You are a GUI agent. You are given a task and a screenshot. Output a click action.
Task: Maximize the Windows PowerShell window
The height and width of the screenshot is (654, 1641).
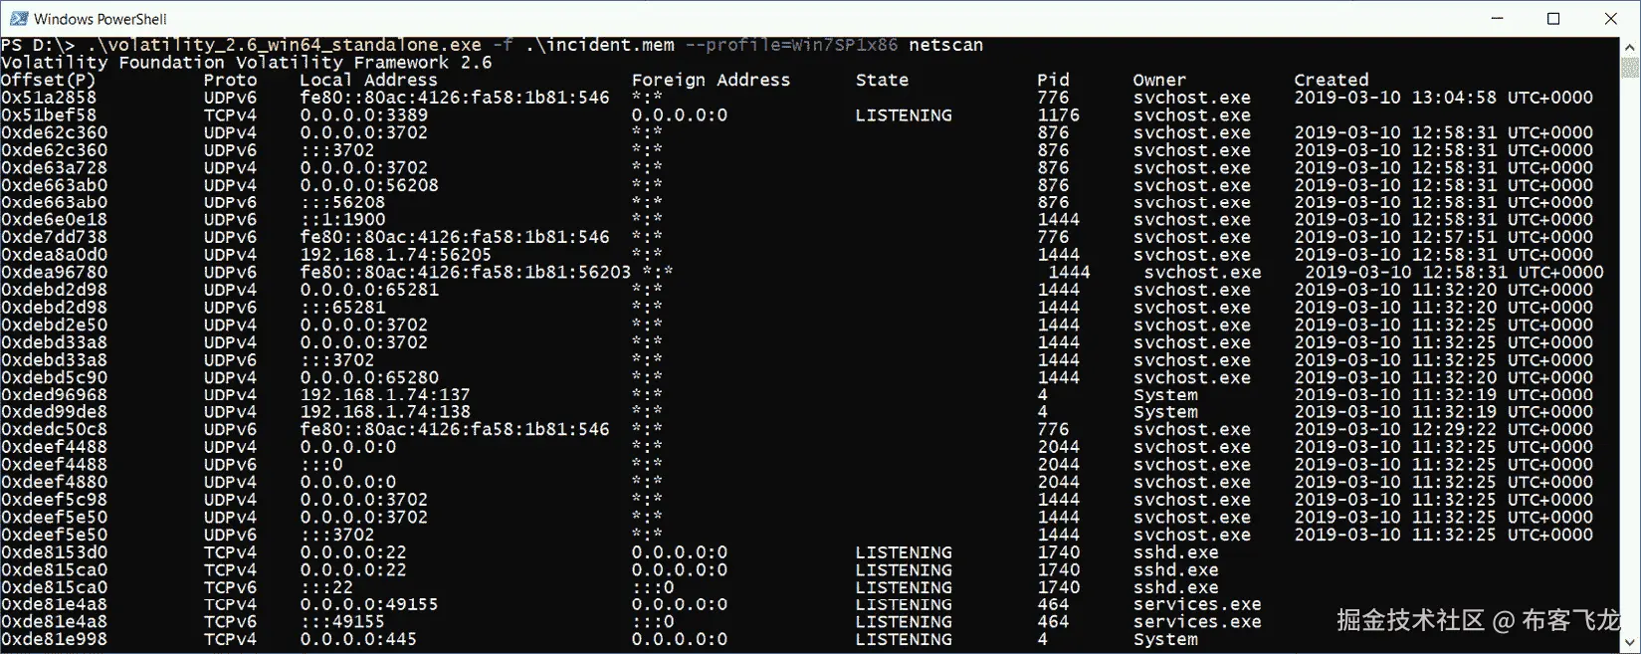[x=1553, y=19]
